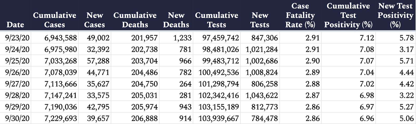The image size is (416, 124).
Task: Select the 9/30/20 date cell
Action: (17, 118)
